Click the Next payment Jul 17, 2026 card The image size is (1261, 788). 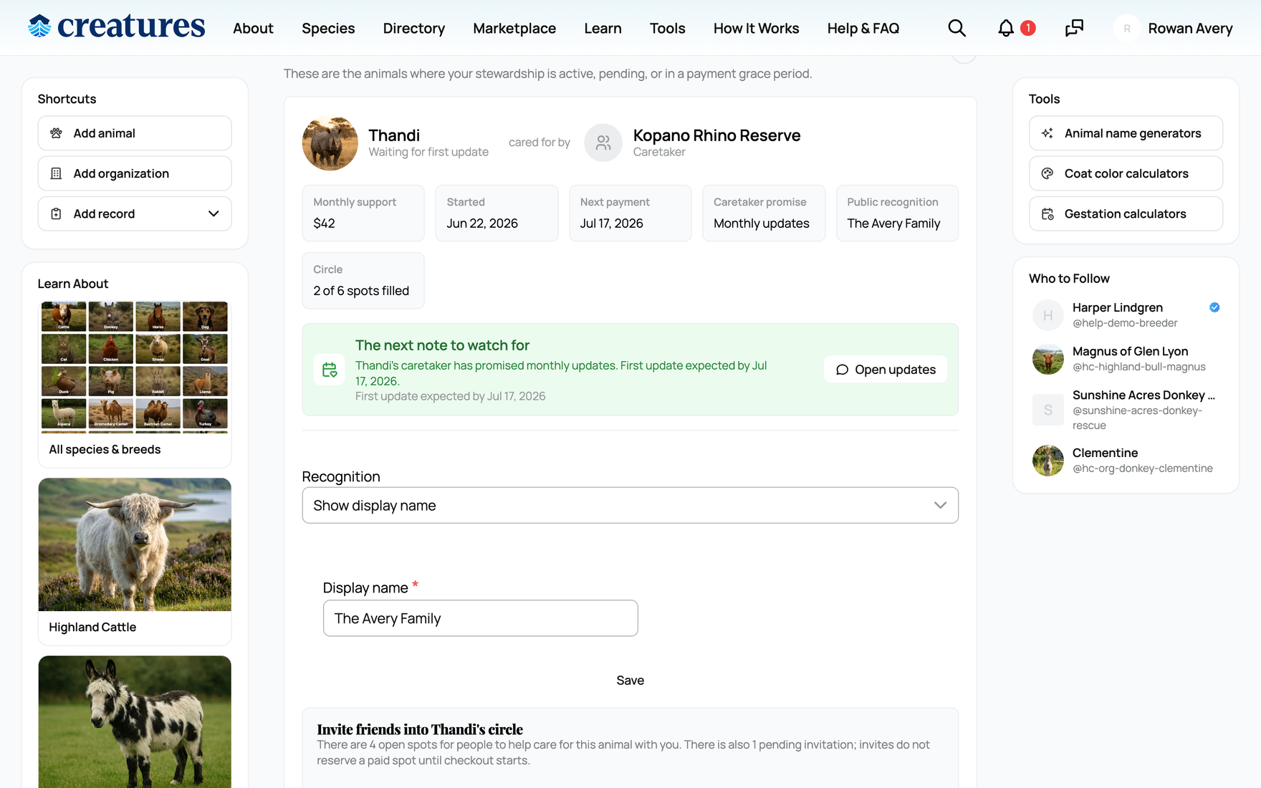click(630, 213)
